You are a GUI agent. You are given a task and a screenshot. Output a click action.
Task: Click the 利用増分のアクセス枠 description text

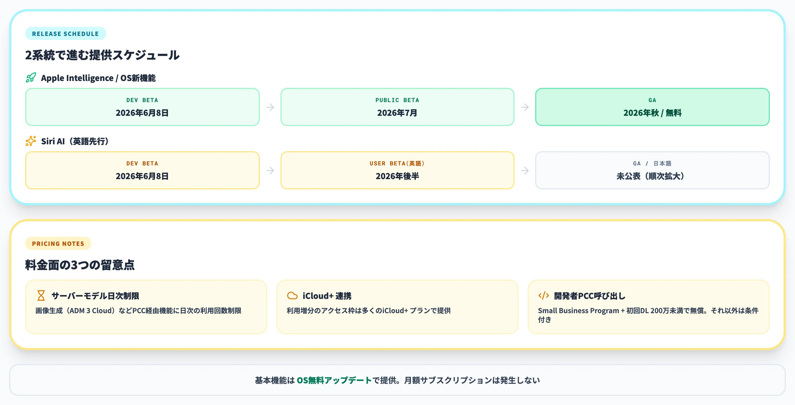click(x=368, y=310)
